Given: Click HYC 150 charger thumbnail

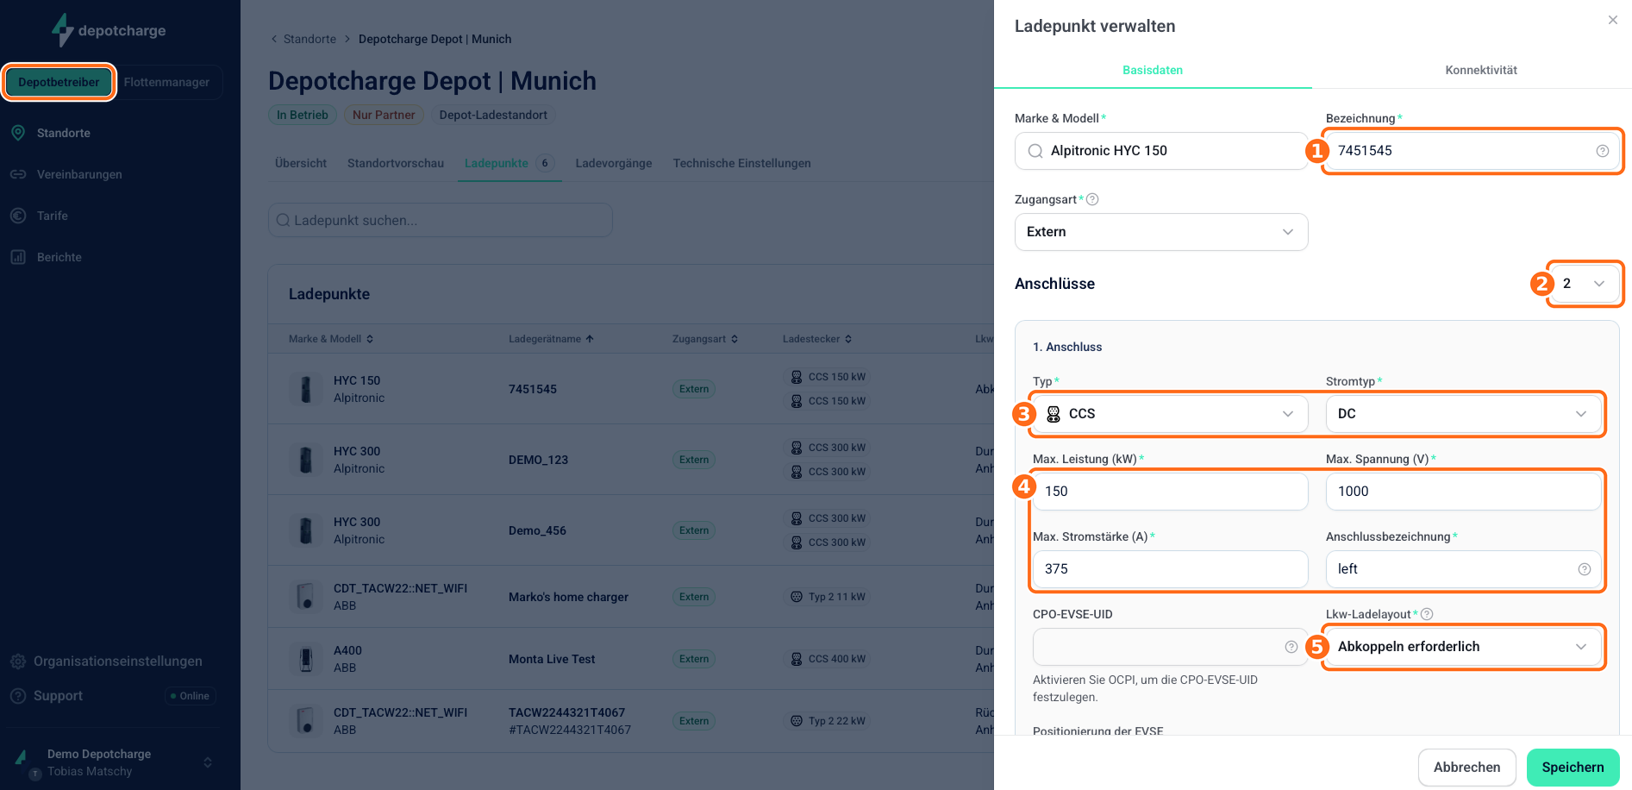Looking at the screenshot, I should point(305,389).
